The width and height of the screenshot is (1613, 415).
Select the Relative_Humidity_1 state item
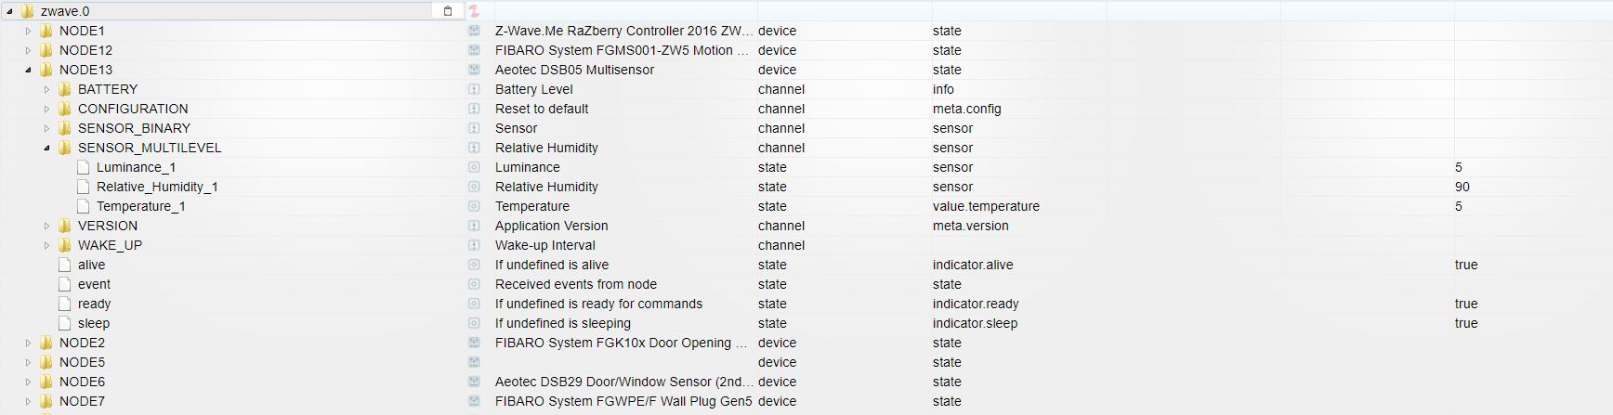tap(156, 187)
